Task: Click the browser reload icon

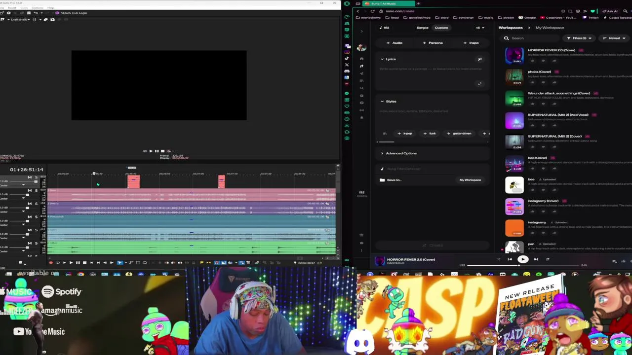Action: pos(372,11)
